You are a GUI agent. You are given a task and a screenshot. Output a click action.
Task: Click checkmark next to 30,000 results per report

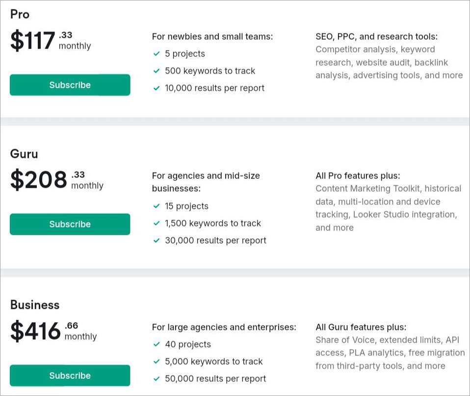point(157,240)
